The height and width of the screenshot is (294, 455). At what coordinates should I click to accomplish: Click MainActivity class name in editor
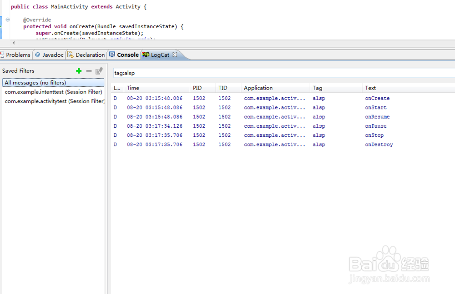click(69, 7)
